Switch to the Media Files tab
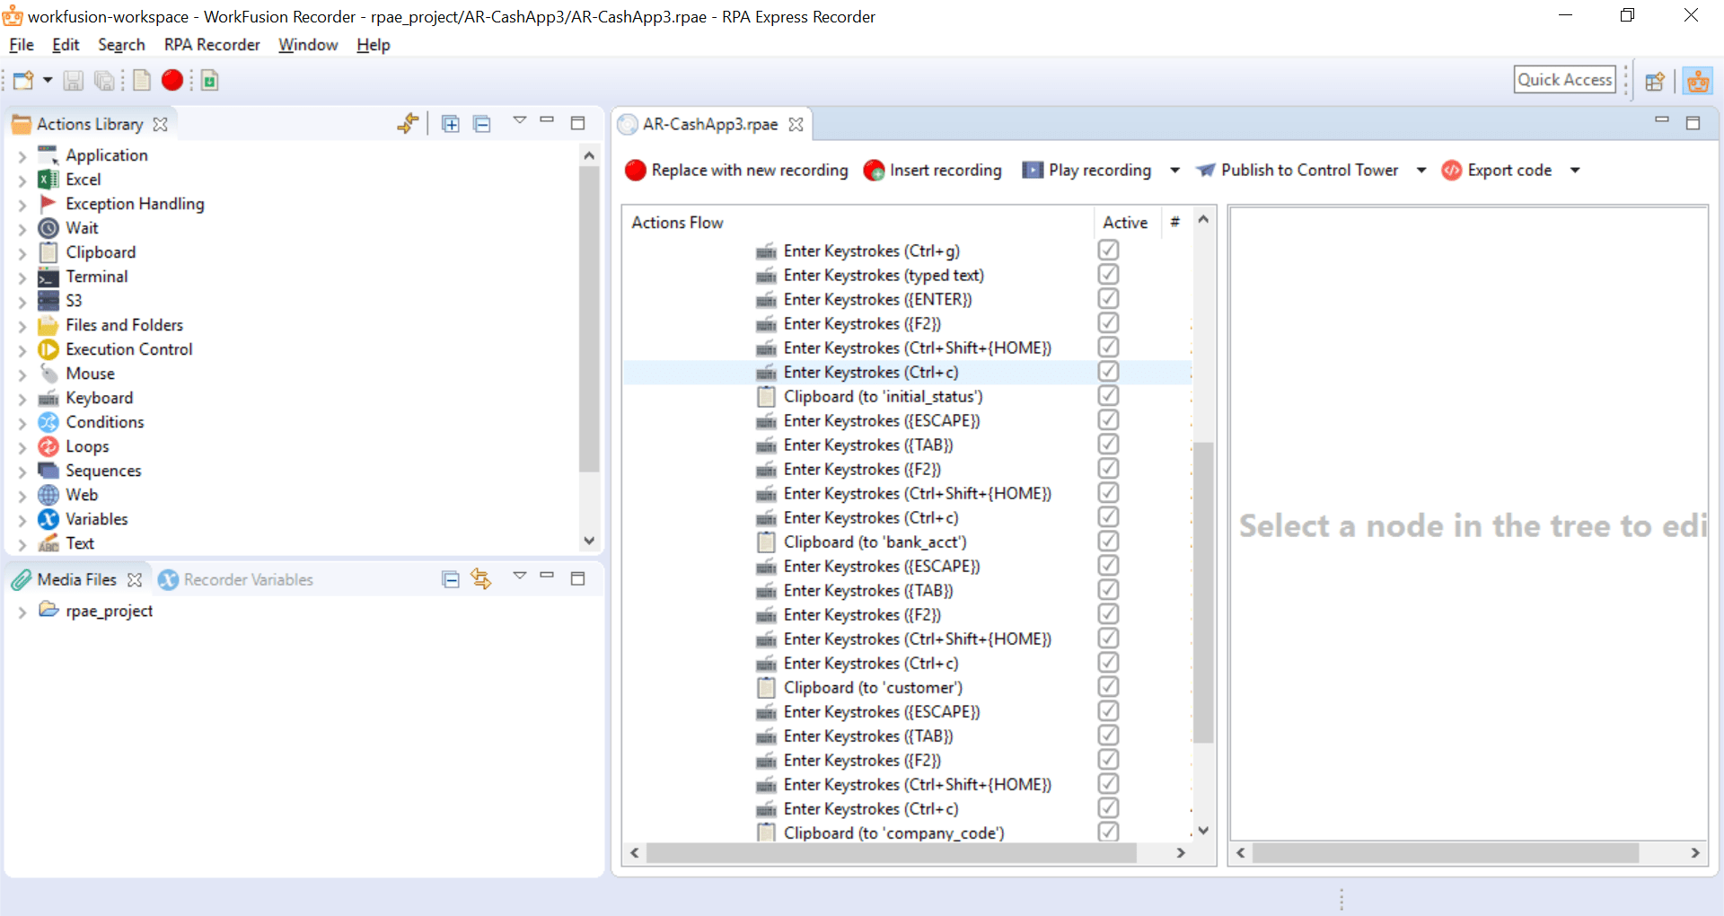Image resolution: width=1724 pixels, height=916 pixels. pos(77,580)
